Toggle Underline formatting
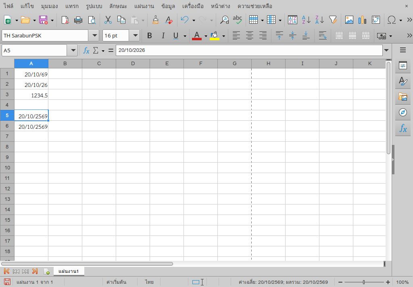The width and height of the screenshot is (413, 287). point(176,35)
